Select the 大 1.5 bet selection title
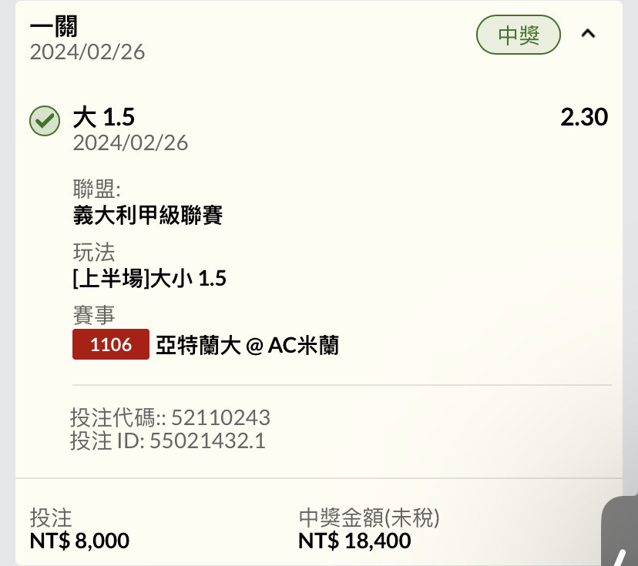 [104, 117]
